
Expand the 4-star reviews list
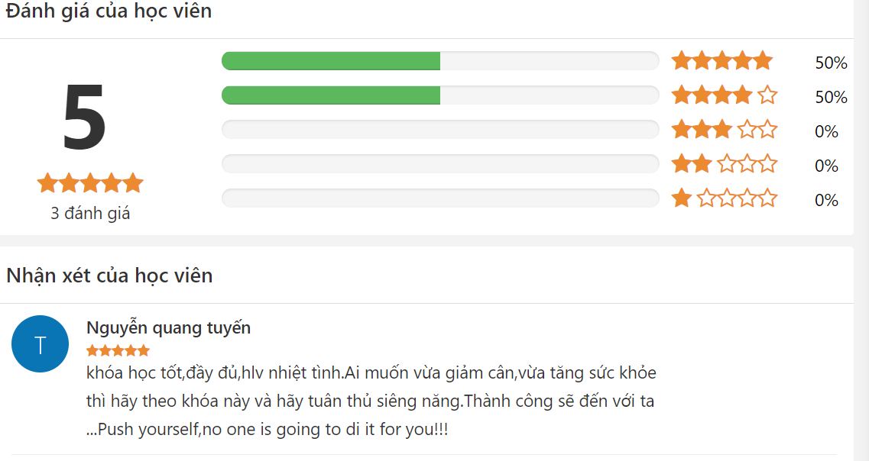point(440,95)
